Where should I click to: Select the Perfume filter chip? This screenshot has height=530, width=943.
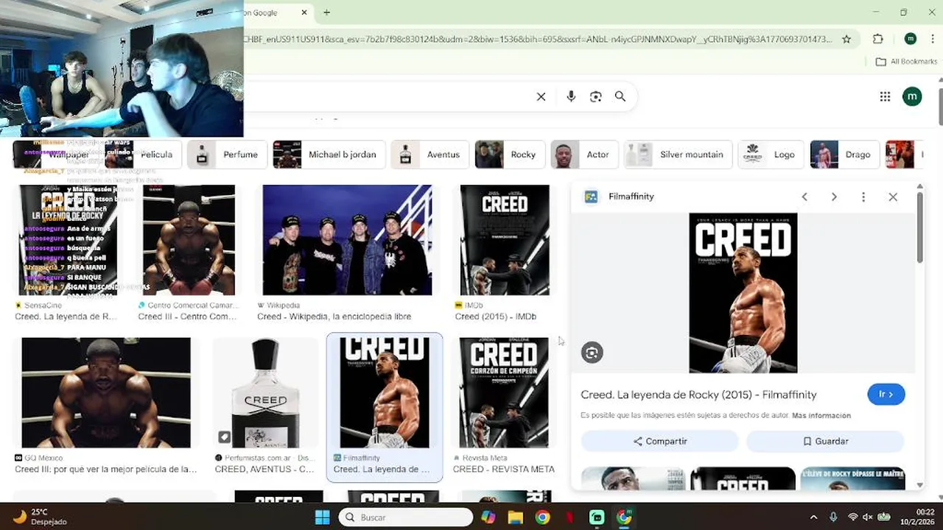tap(228, 155)
